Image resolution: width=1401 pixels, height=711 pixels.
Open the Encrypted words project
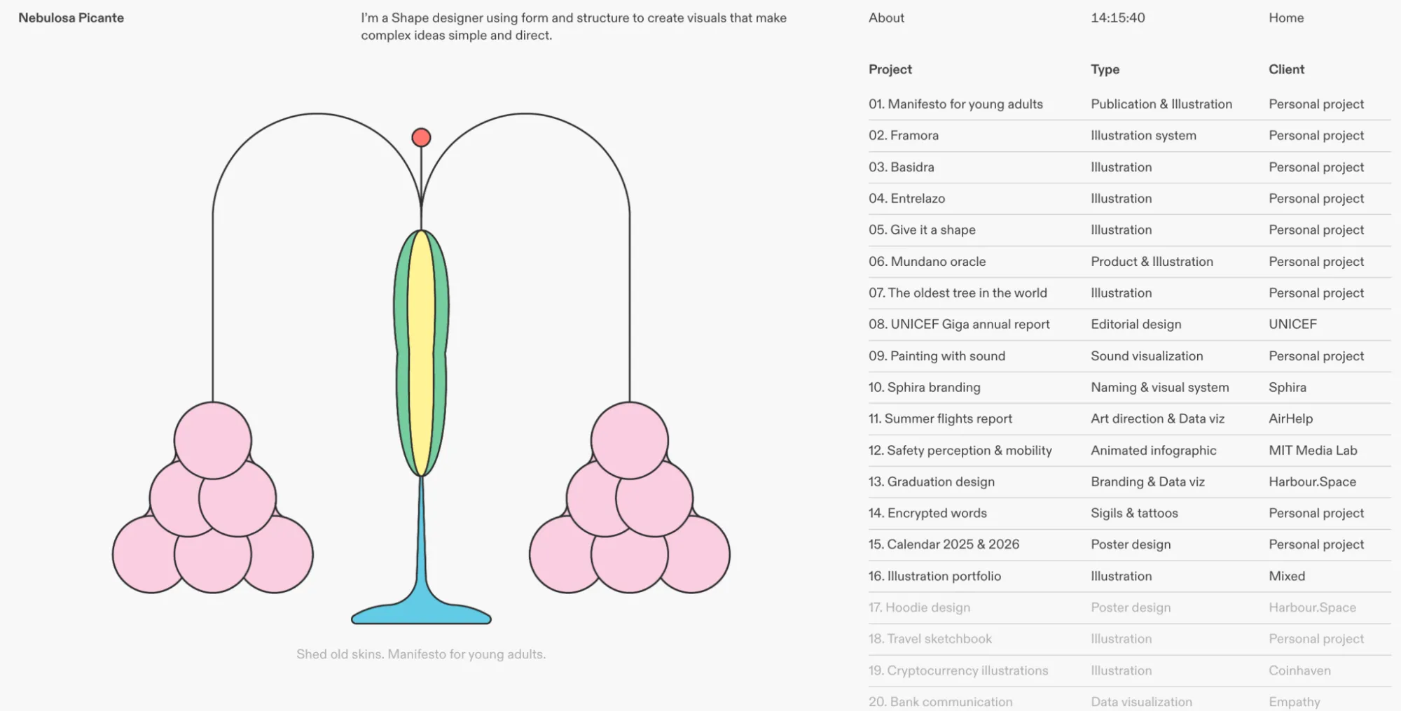coord(927,514)
